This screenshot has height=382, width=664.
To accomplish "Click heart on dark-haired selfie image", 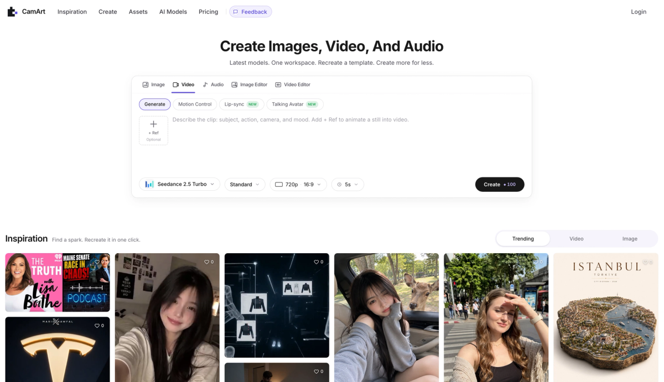I will [207, 262].
